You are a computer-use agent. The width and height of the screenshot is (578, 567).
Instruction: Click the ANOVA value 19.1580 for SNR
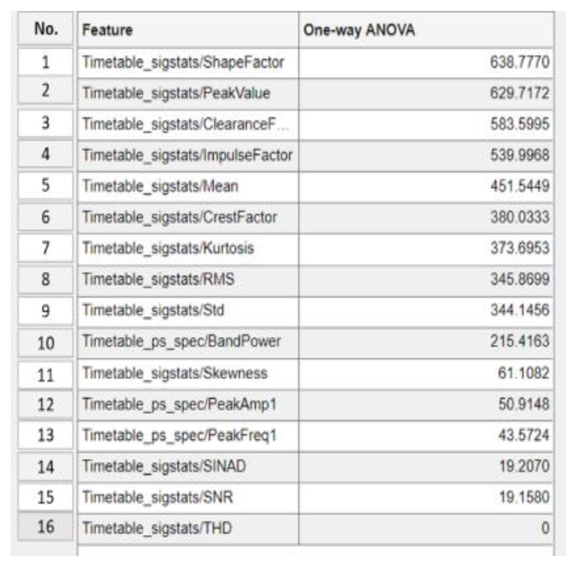pyautogui.click(x=524, y=497)
